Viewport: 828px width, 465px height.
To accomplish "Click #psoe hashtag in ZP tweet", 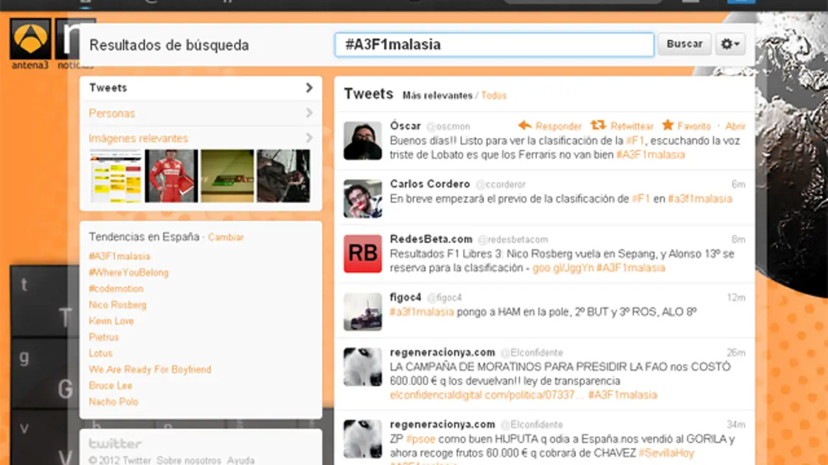I will click(420, 439).
